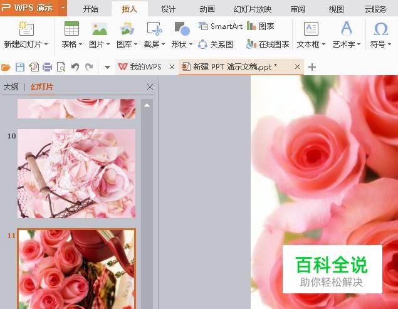Close the slide thumbnail pane
The width and height of the screenshot is (398, 309).
[x=150, y=87]
